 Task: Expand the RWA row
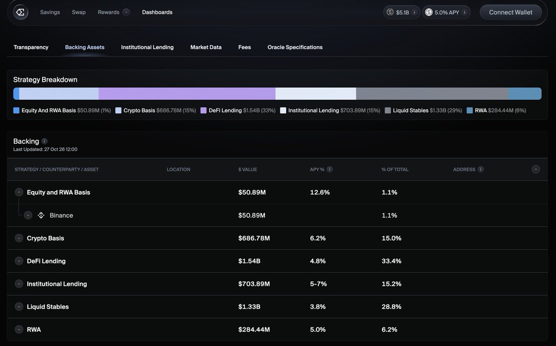coord(19,329)
